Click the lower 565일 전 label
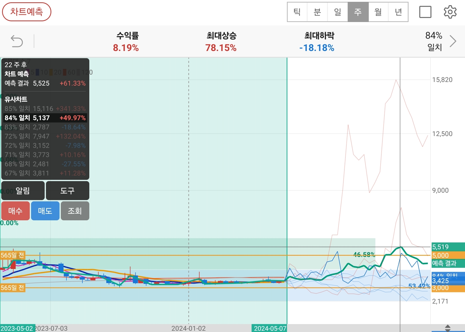The height and width of the screenshot is (332, 465). click(13, 288)
